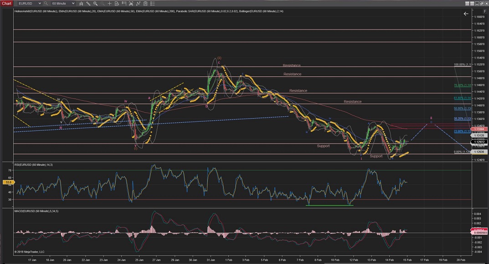Select the Chart tab
The width and height of the screenshot is (489, 264).
pos(6,3)
